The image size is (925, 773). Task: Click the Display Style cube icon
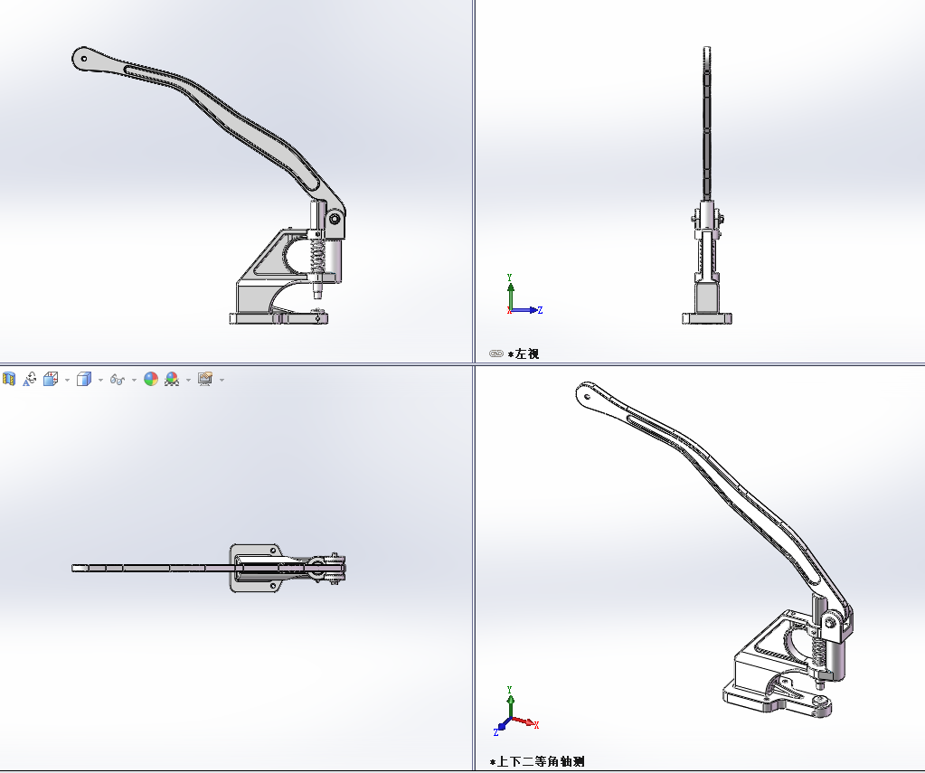pos(84,379)
